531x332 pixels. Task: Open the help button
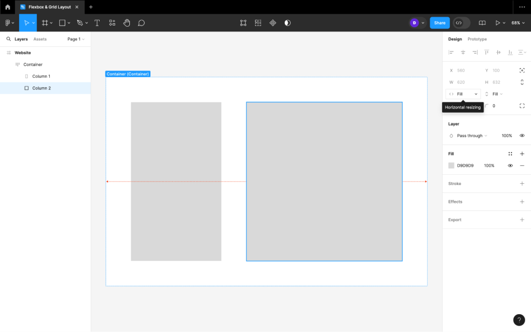pyautogui.click(x=519, y=320)
